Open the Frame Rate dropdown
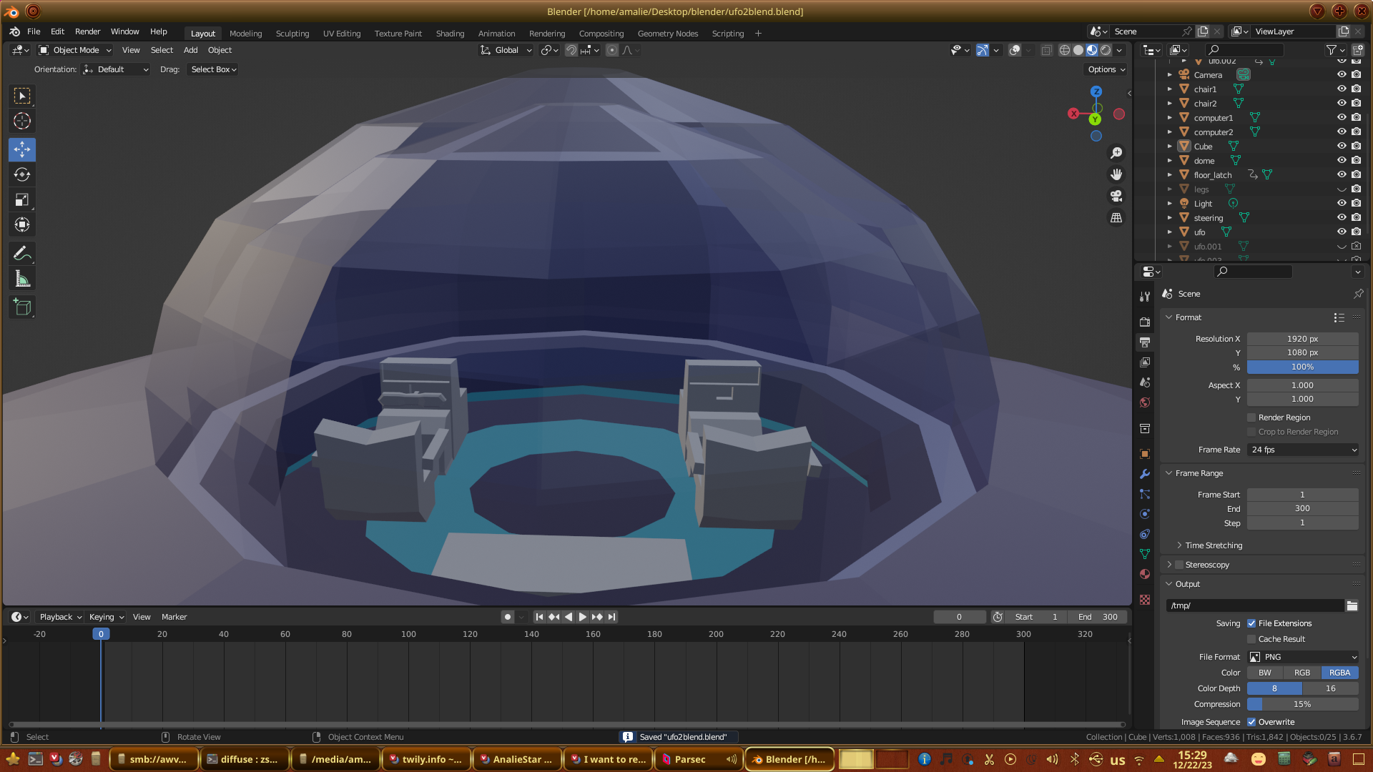The height and width of the screenshot is (772, 1373). click(1302, 450)
